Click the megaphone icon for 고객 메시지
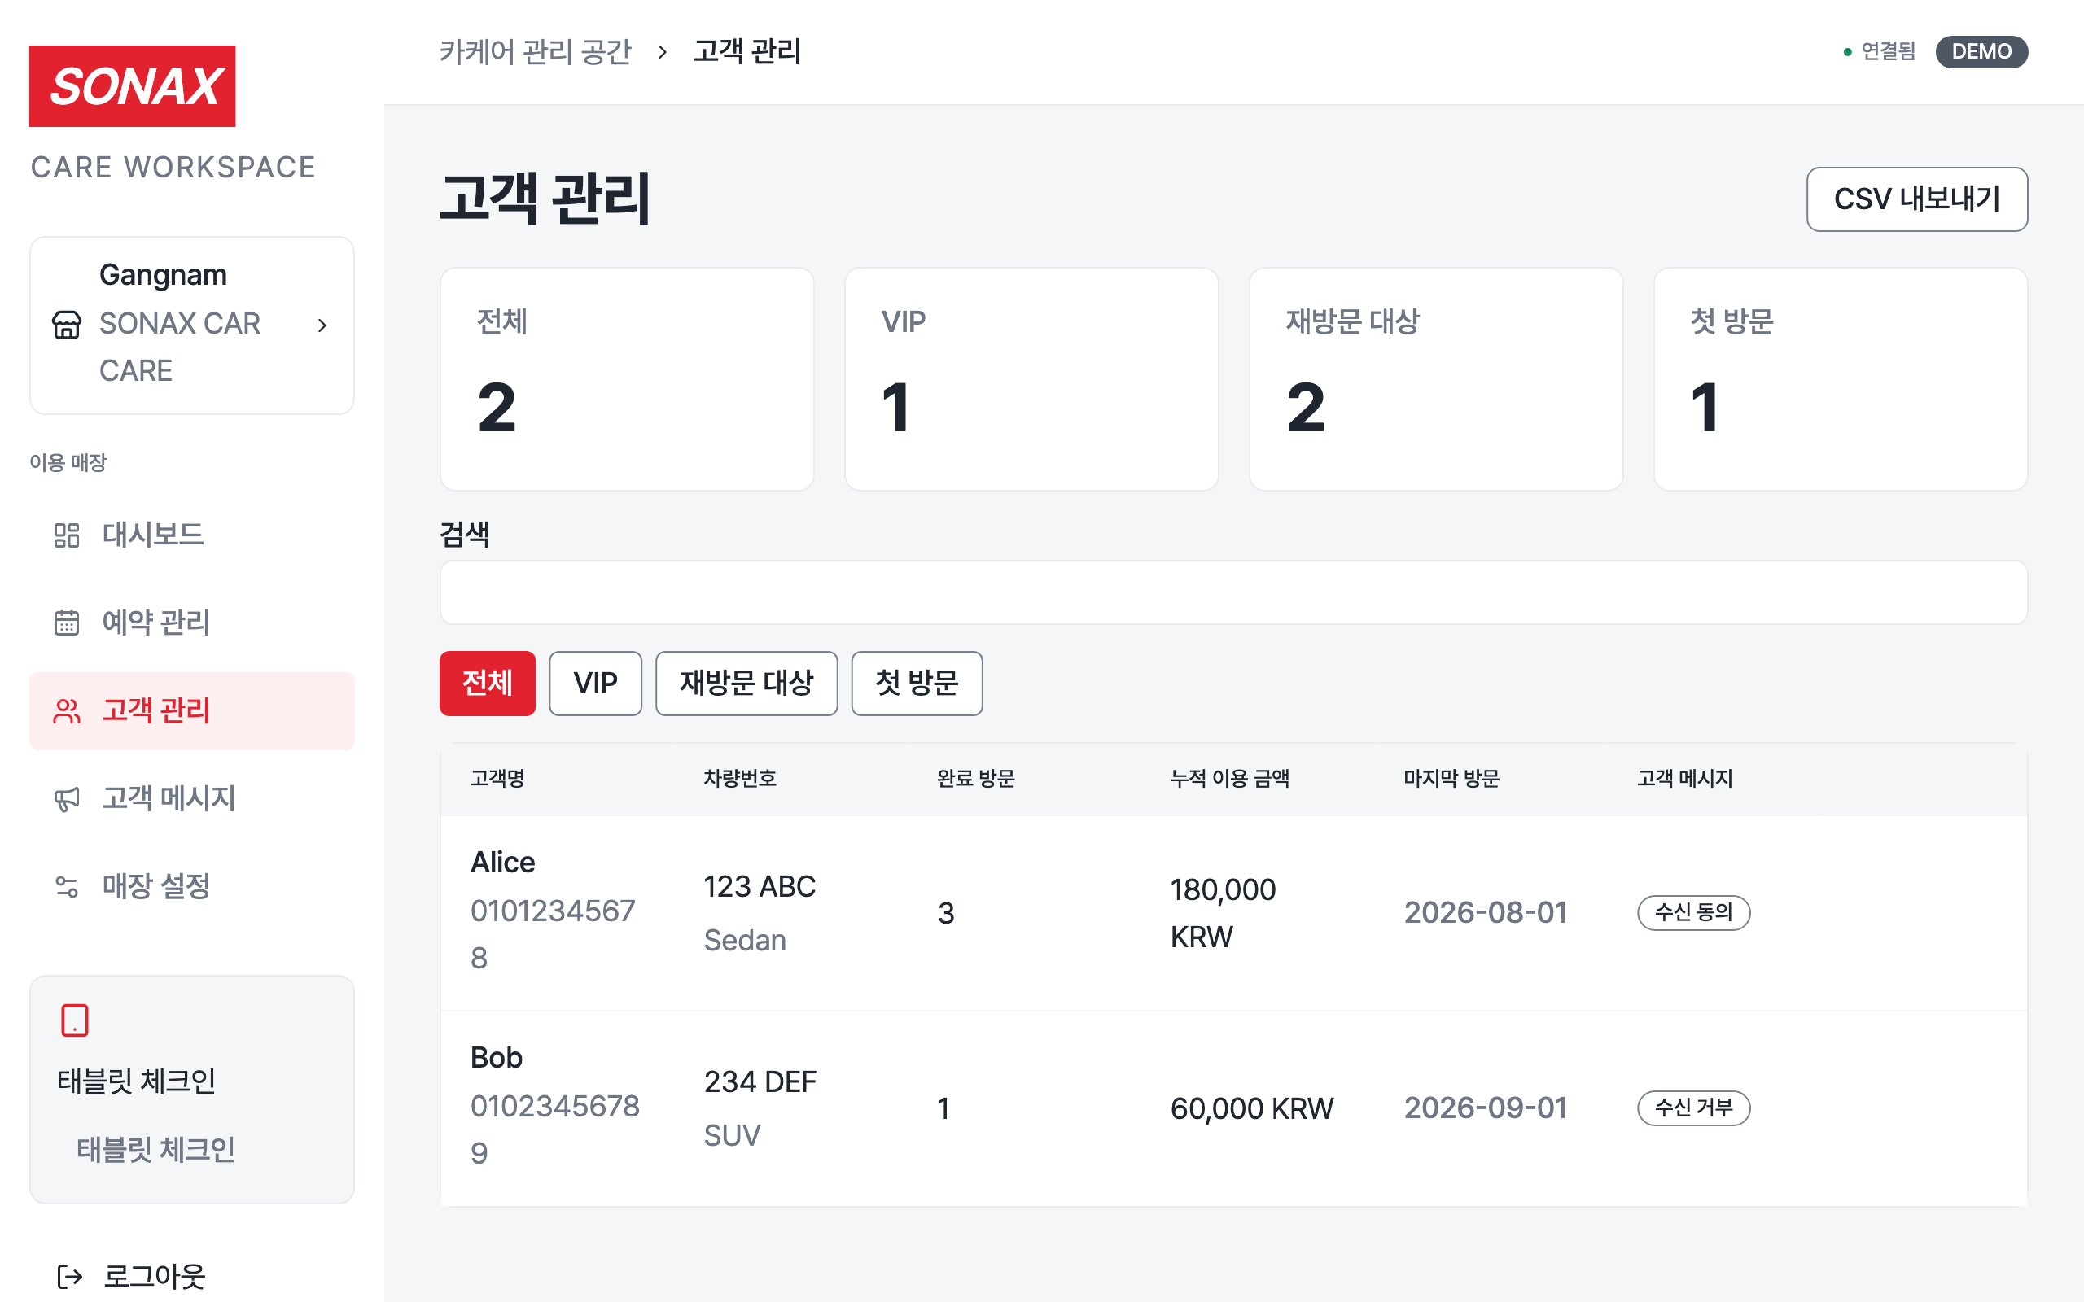2084x1302 pixels. point(66,798)
